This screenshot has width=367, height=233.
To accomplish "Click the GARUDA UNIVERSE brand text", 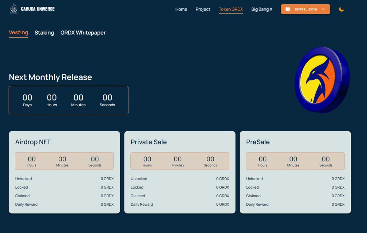I will coord(38,9).
